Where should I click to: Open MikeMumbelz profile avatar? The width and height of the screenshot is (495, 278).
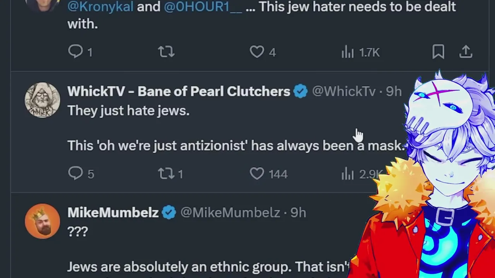(x=43, y=221)
